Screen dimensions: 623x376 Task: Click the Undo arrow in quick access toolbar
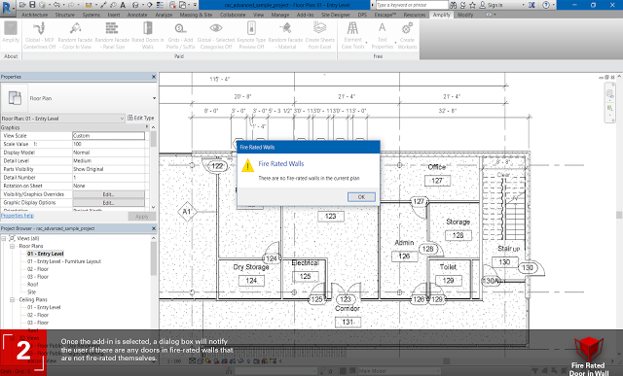pyautogui.click(x=56, y=5)
